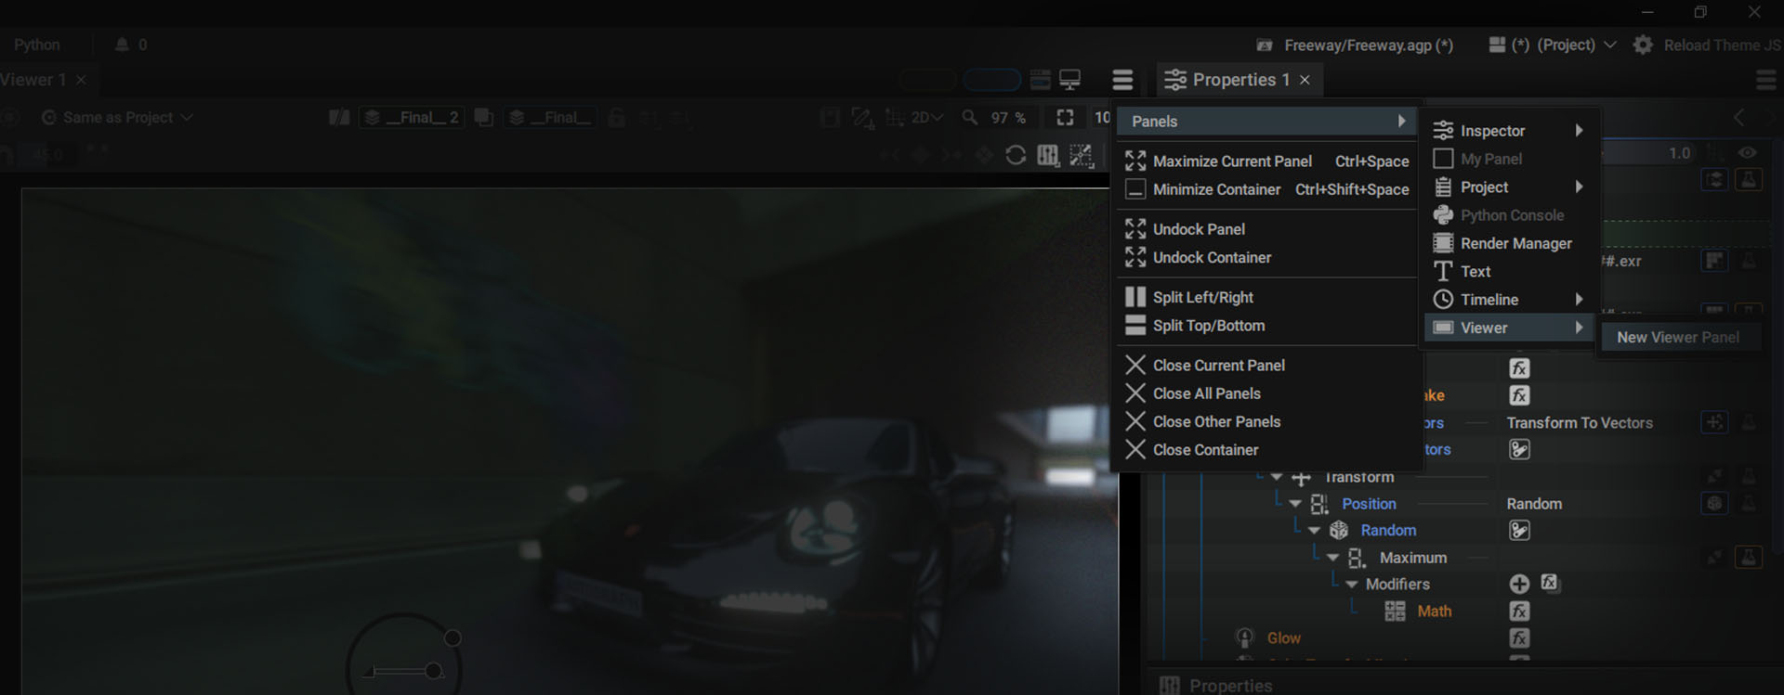1784x695 pixels.
Task: Click the panel layout icon beside monitor
Action: point(1041,80)
